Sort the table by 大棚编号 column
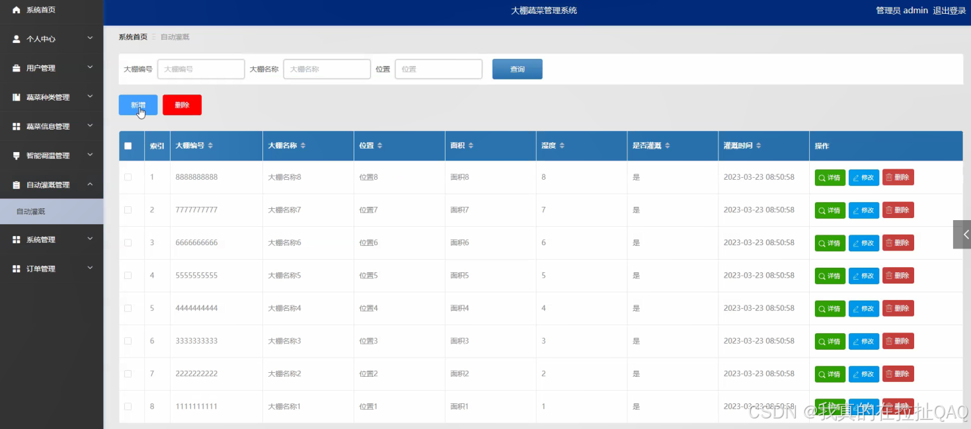 click(210, 145)
